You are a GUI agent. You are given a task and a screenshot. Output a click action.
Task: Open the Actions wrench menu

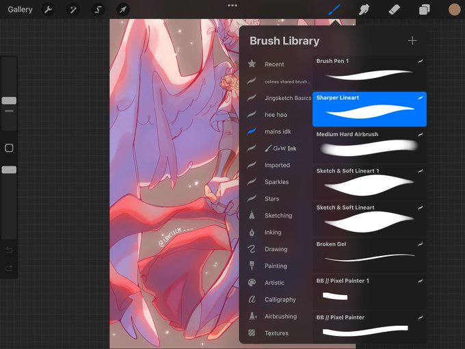coord(48,10)
